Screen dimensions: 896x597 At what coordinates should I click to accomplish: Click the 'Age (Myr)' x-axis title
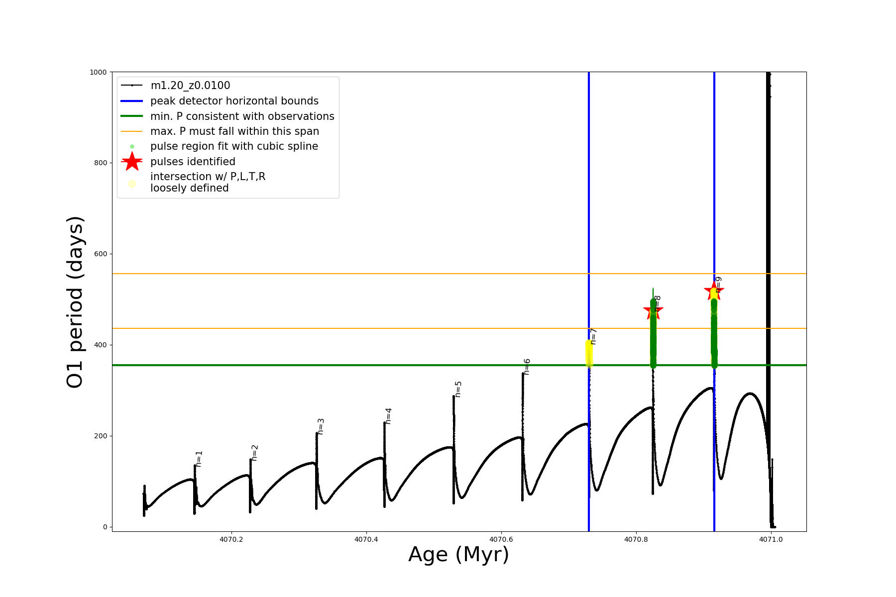click(x=458, y=554)
